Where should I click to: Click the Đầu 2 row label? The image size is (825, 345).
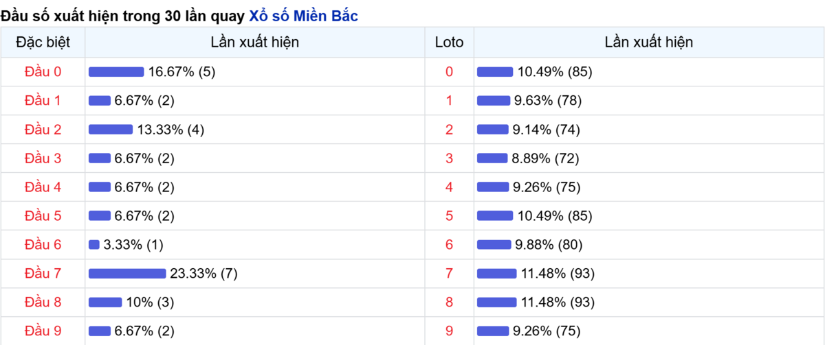coord(43,129)
